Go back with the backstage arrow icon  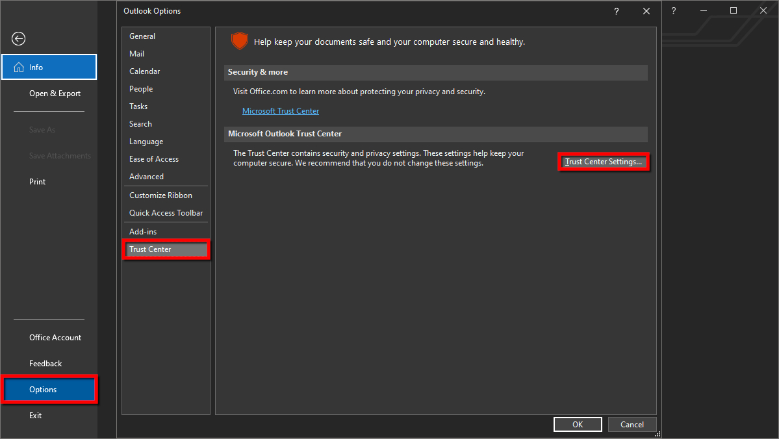18,39
